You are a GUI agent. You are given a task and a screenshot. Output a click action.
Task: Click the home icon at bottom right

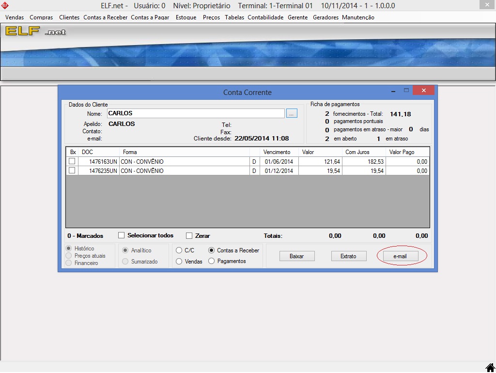[490, 368]
